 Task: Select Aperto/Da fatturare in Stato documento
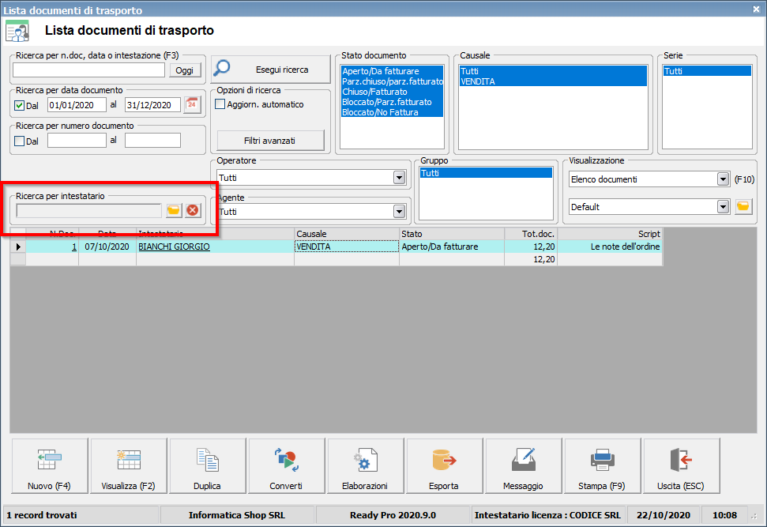[393, 71]
